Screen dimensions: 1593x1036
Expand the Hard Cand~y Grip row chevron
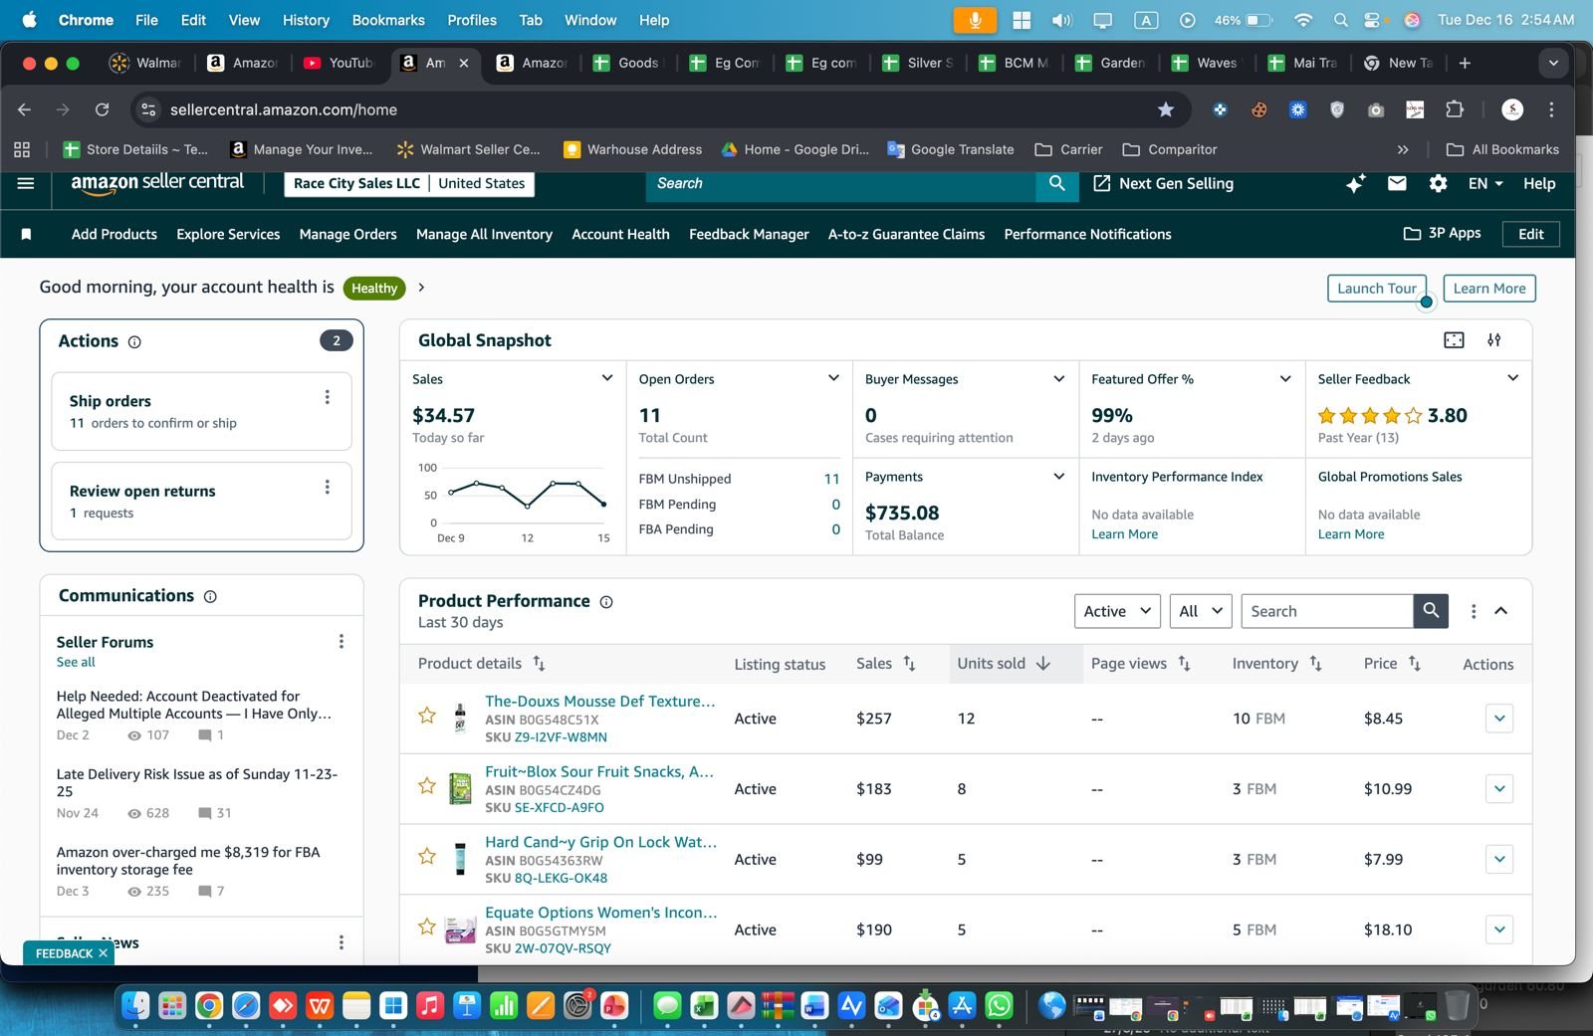[1498, 858]
